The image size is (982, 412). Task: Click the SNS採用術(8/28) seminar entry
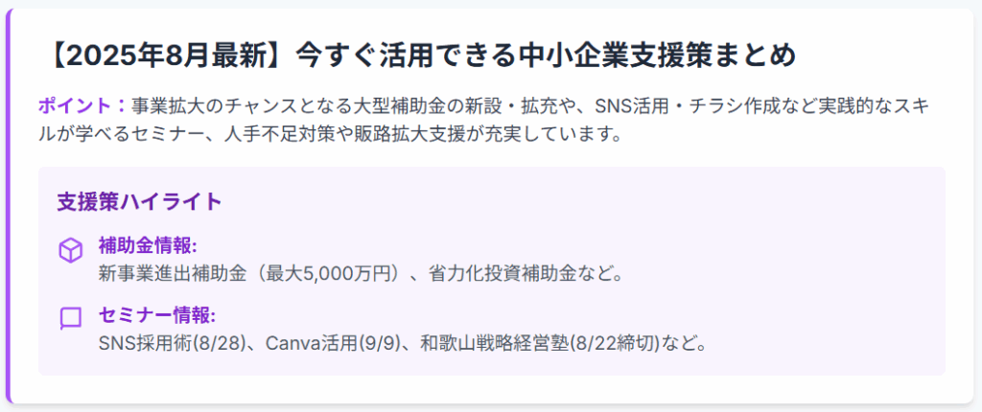click(x=171, y=344)
